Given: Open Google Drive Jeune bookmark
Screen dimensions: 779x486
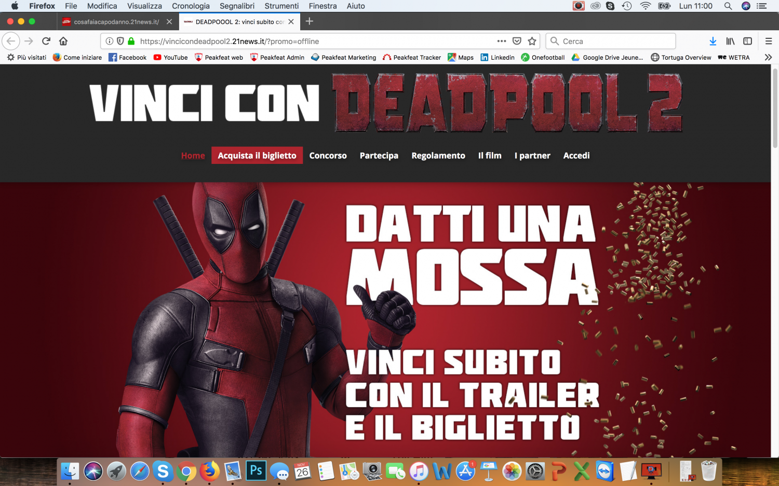Looking at the screenshot, I should (x=607, y=58).
